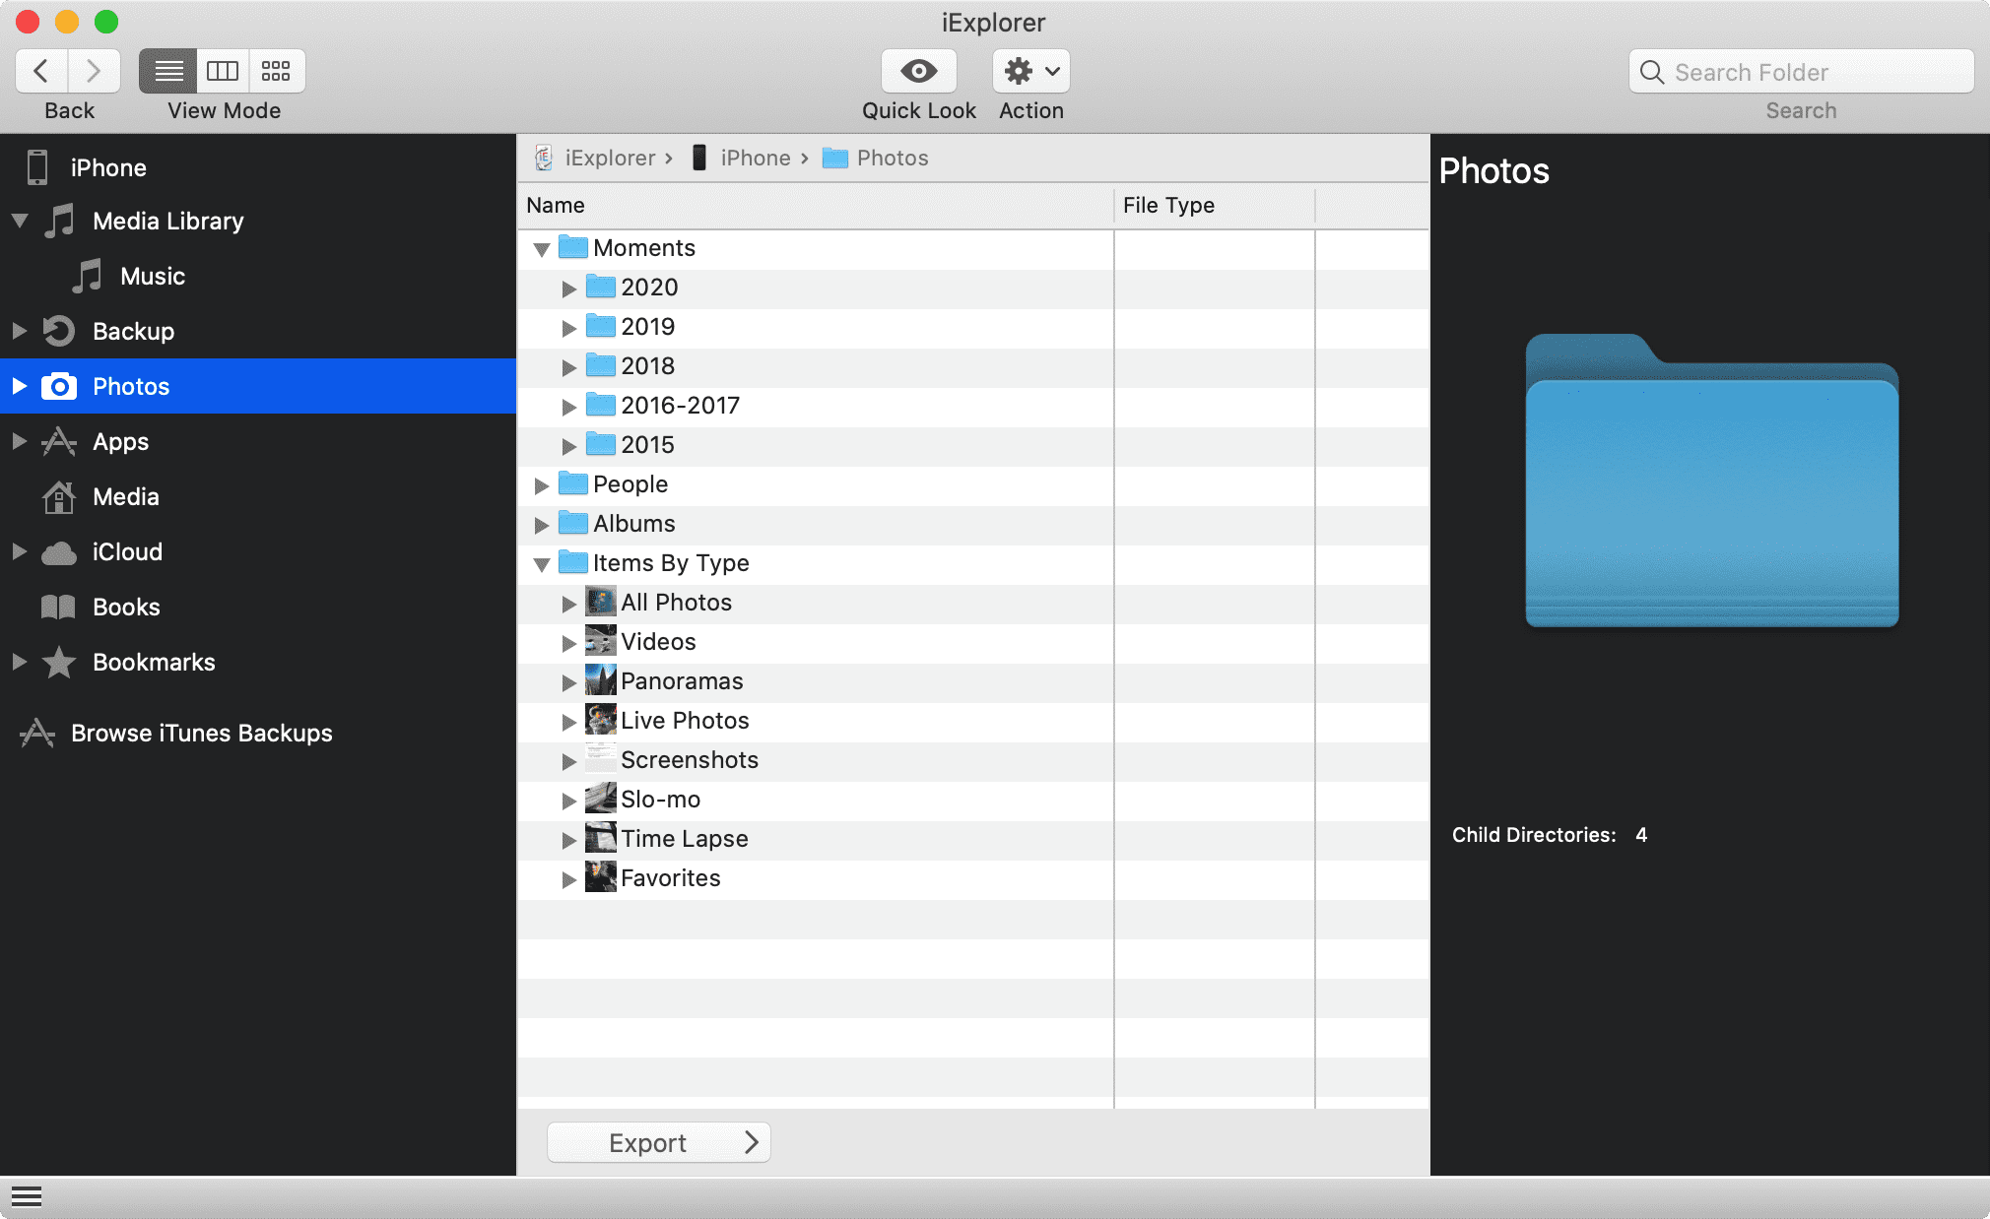Screen dimensions: 1990x1219
Task: Sort by the File Type column header
Action: (1215, 205)
